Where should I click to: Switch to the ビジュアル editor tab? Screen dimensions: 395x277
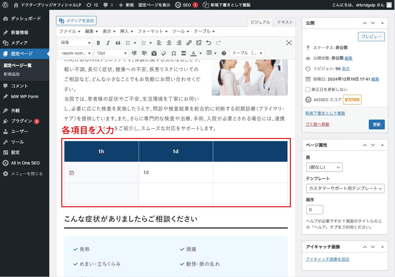click(x=260, y=22)
